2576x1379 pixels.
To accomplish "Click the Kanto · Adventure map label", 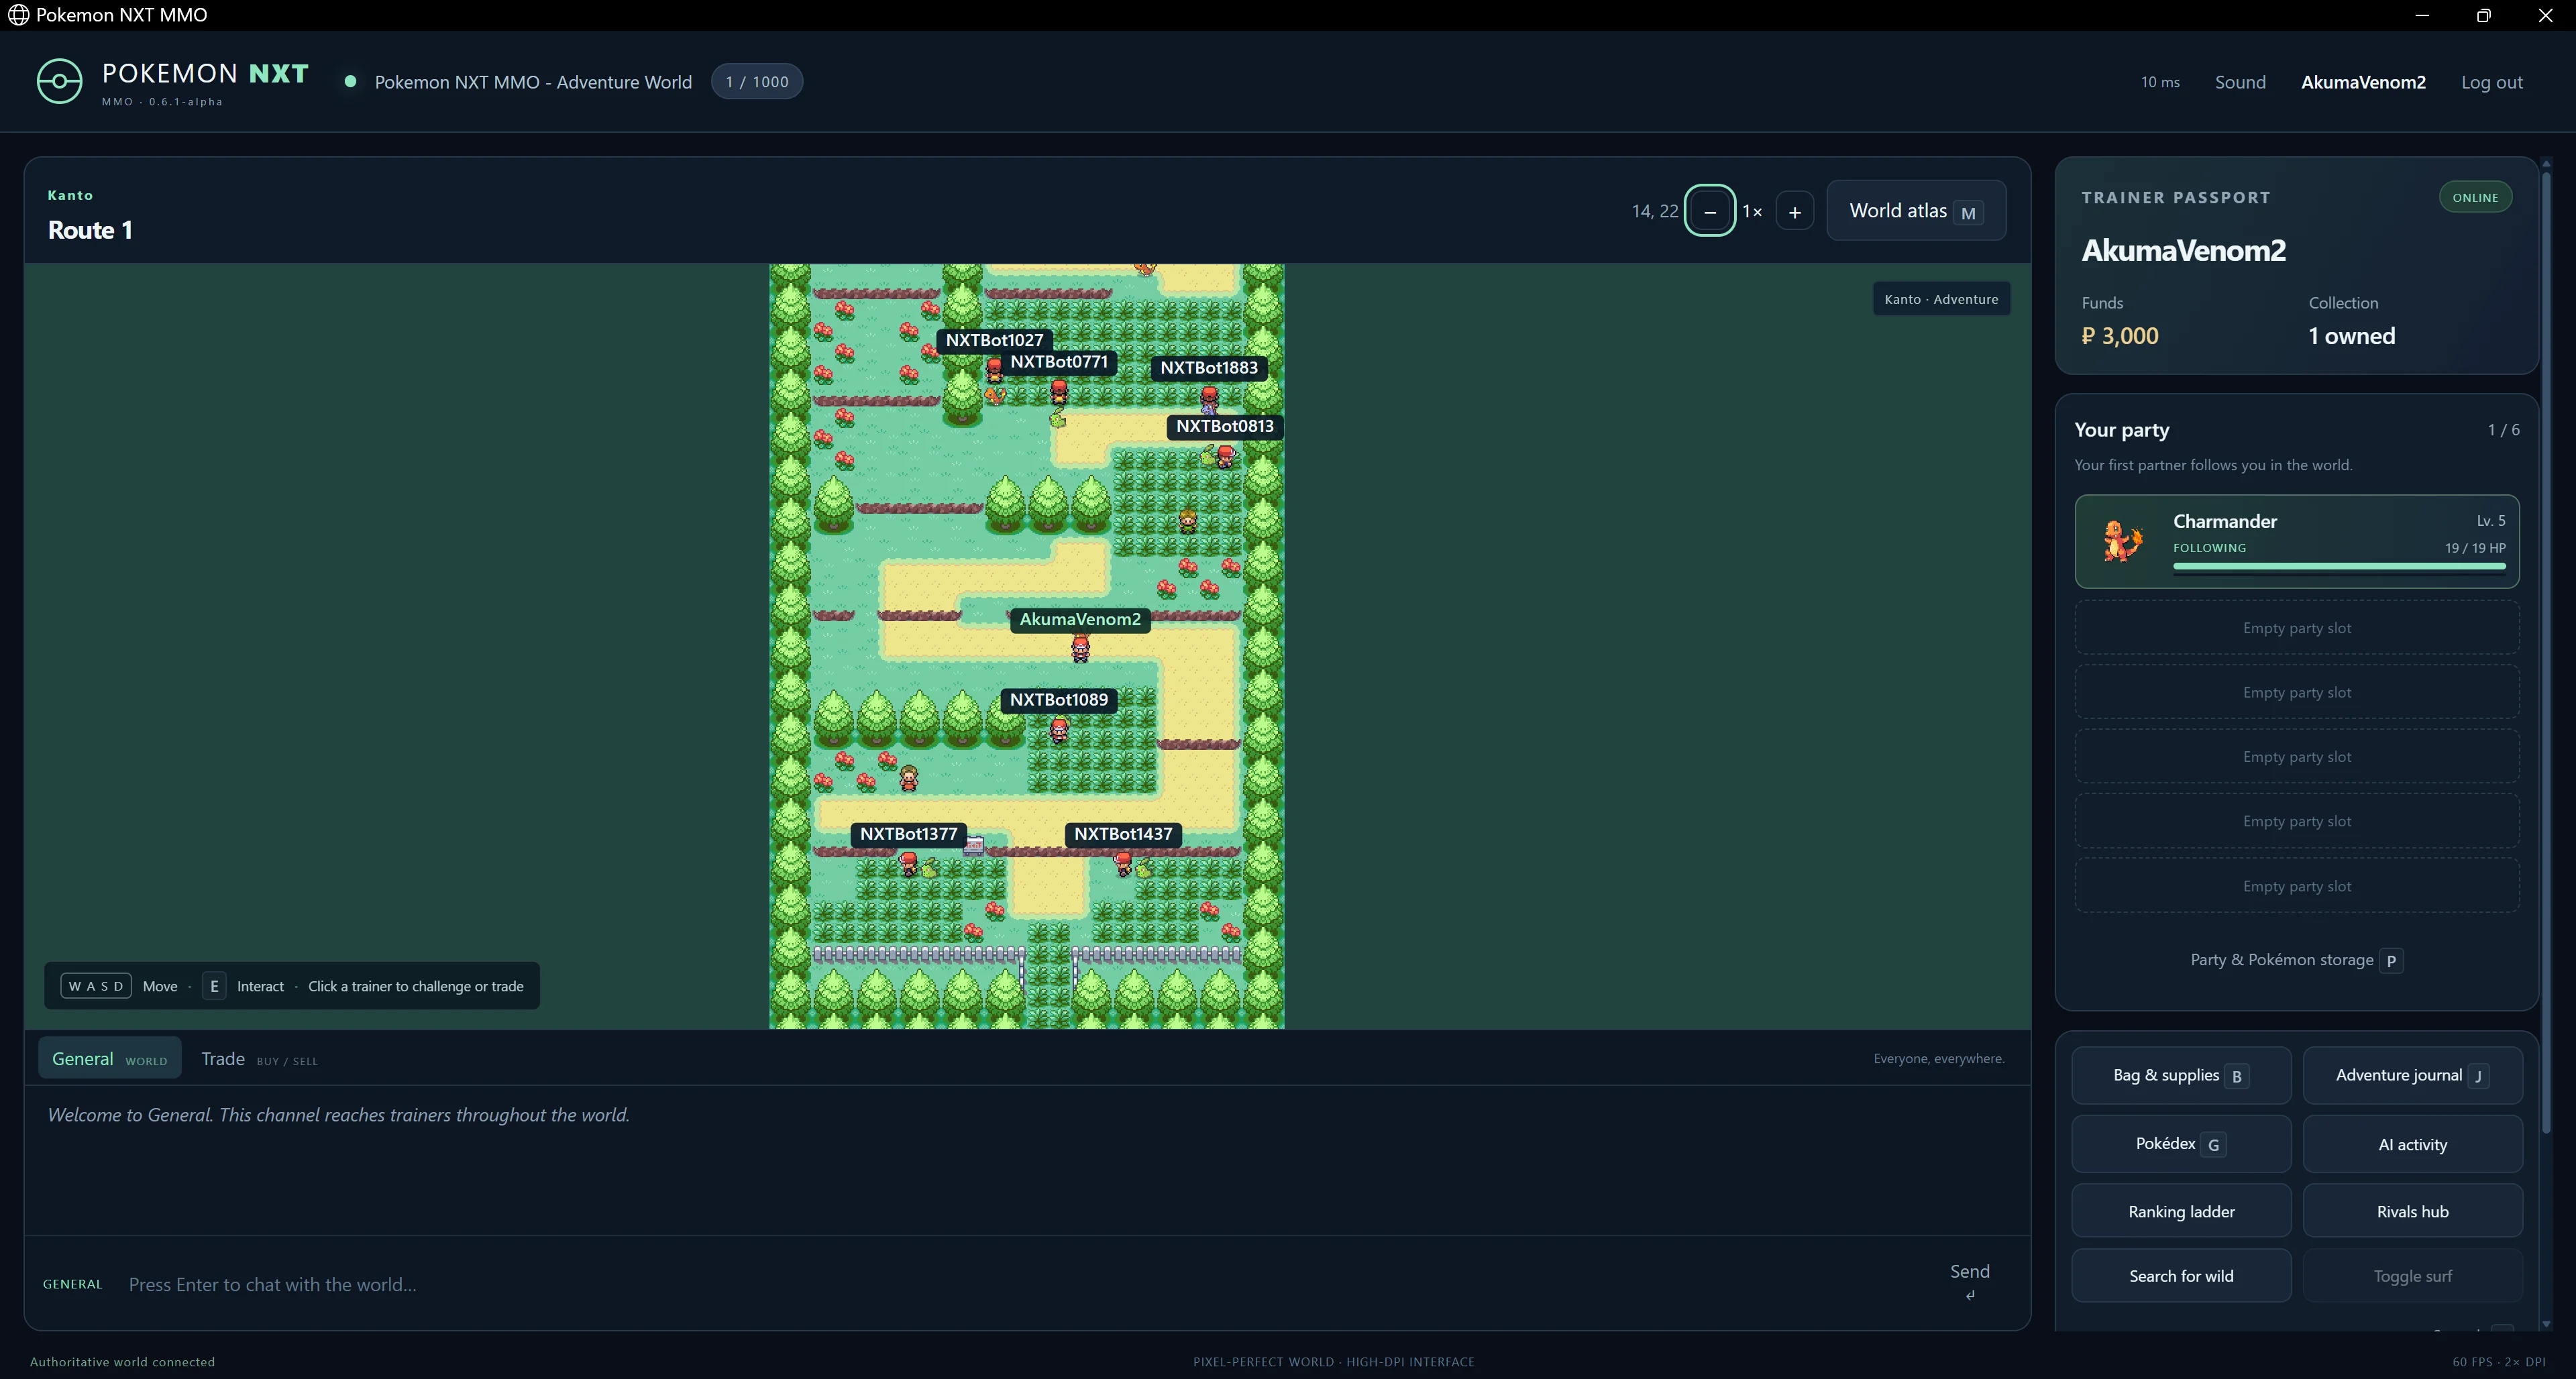I will point(1941,299).
